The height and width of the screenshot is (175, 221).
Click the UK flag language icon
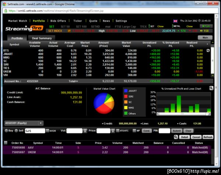175,21
